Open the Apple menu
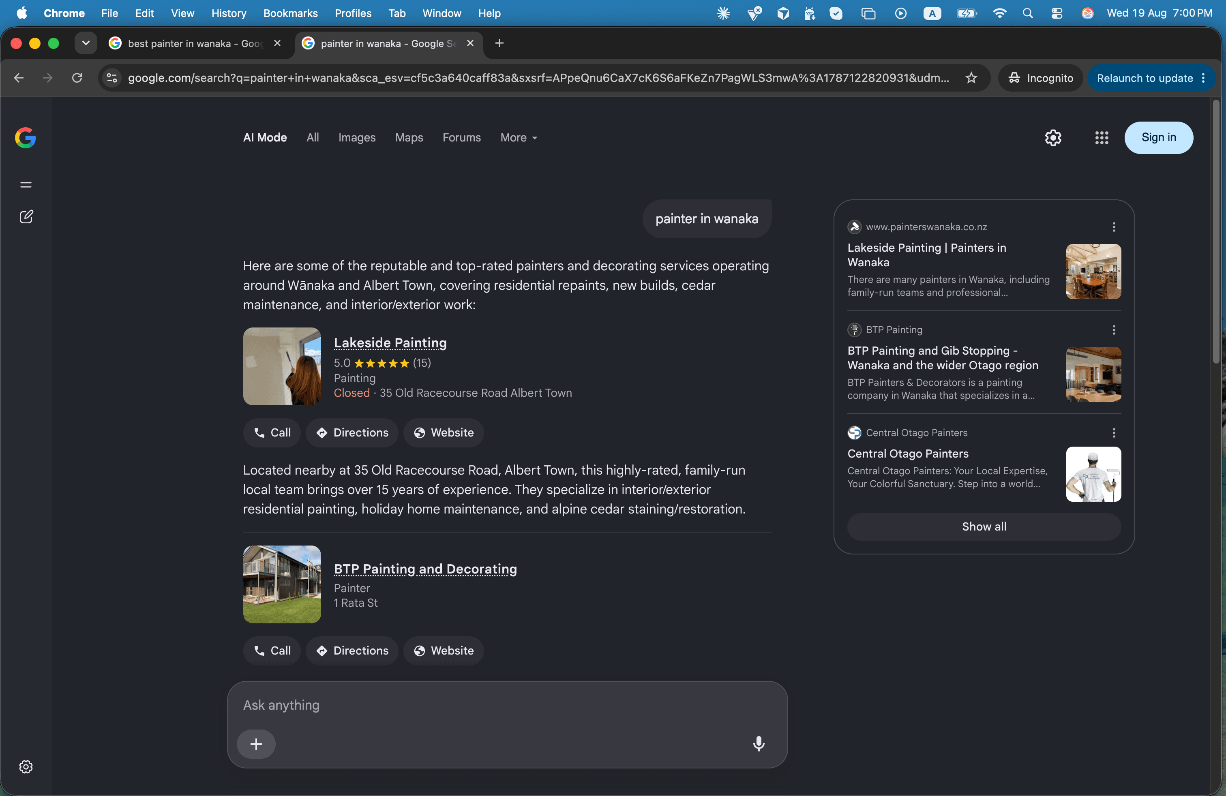Image resolution: width=1226 pixels, height=796 pixels. coord(21,13)
